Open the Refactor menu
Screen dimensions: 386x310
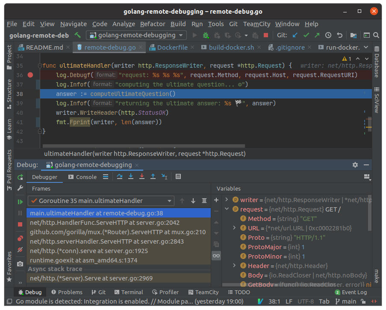[x=153, y=24]
